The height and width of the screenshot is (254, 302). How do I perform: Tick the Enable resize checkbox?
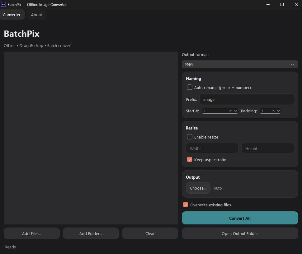point(190,137)
